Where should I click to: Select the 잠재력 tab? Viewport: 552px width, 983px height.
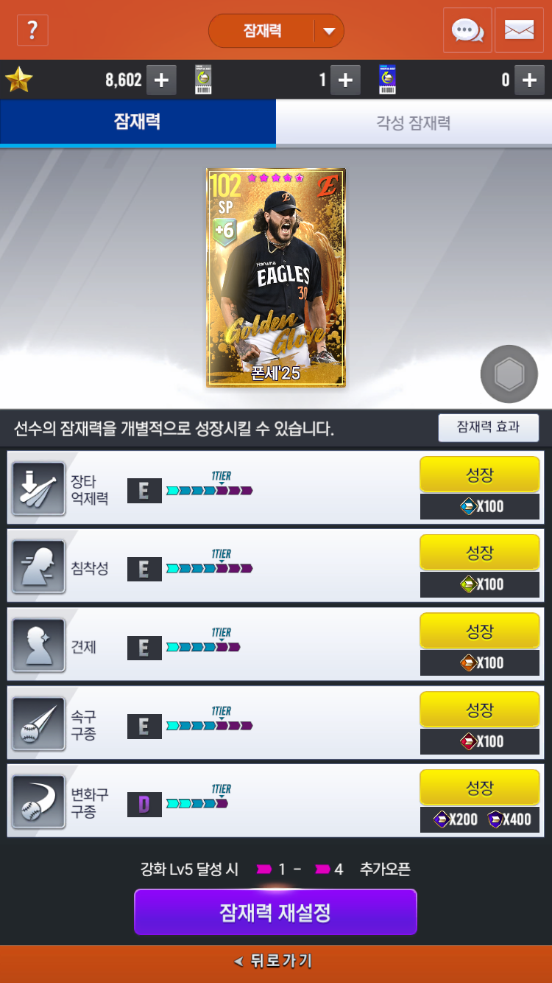coord(138,122)
